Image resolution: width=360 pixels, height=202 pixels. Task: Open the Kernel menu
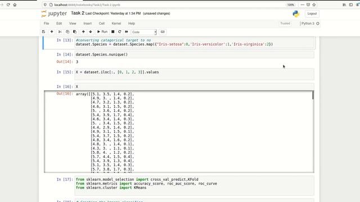(x=116, y=24)
